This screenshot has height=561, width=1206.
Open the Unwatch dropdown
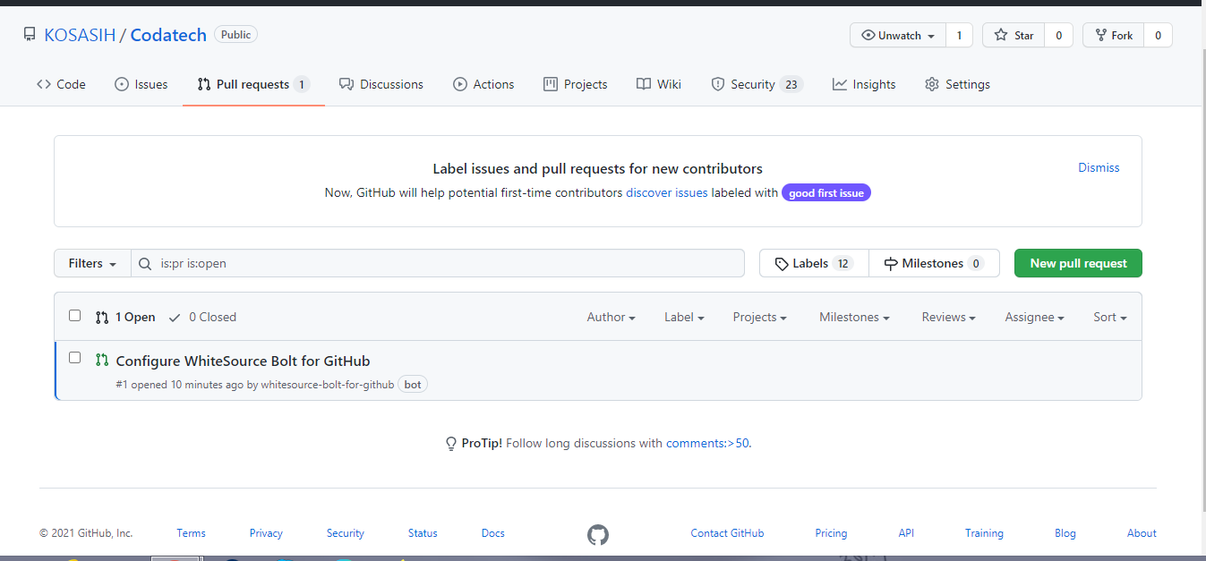coord(898,36)
